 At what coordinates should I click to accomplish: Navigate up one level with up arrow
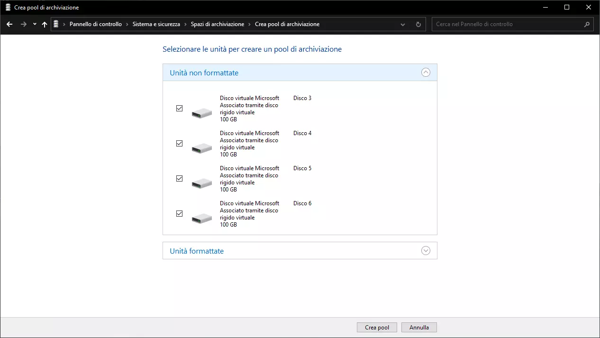coord(45,24)
